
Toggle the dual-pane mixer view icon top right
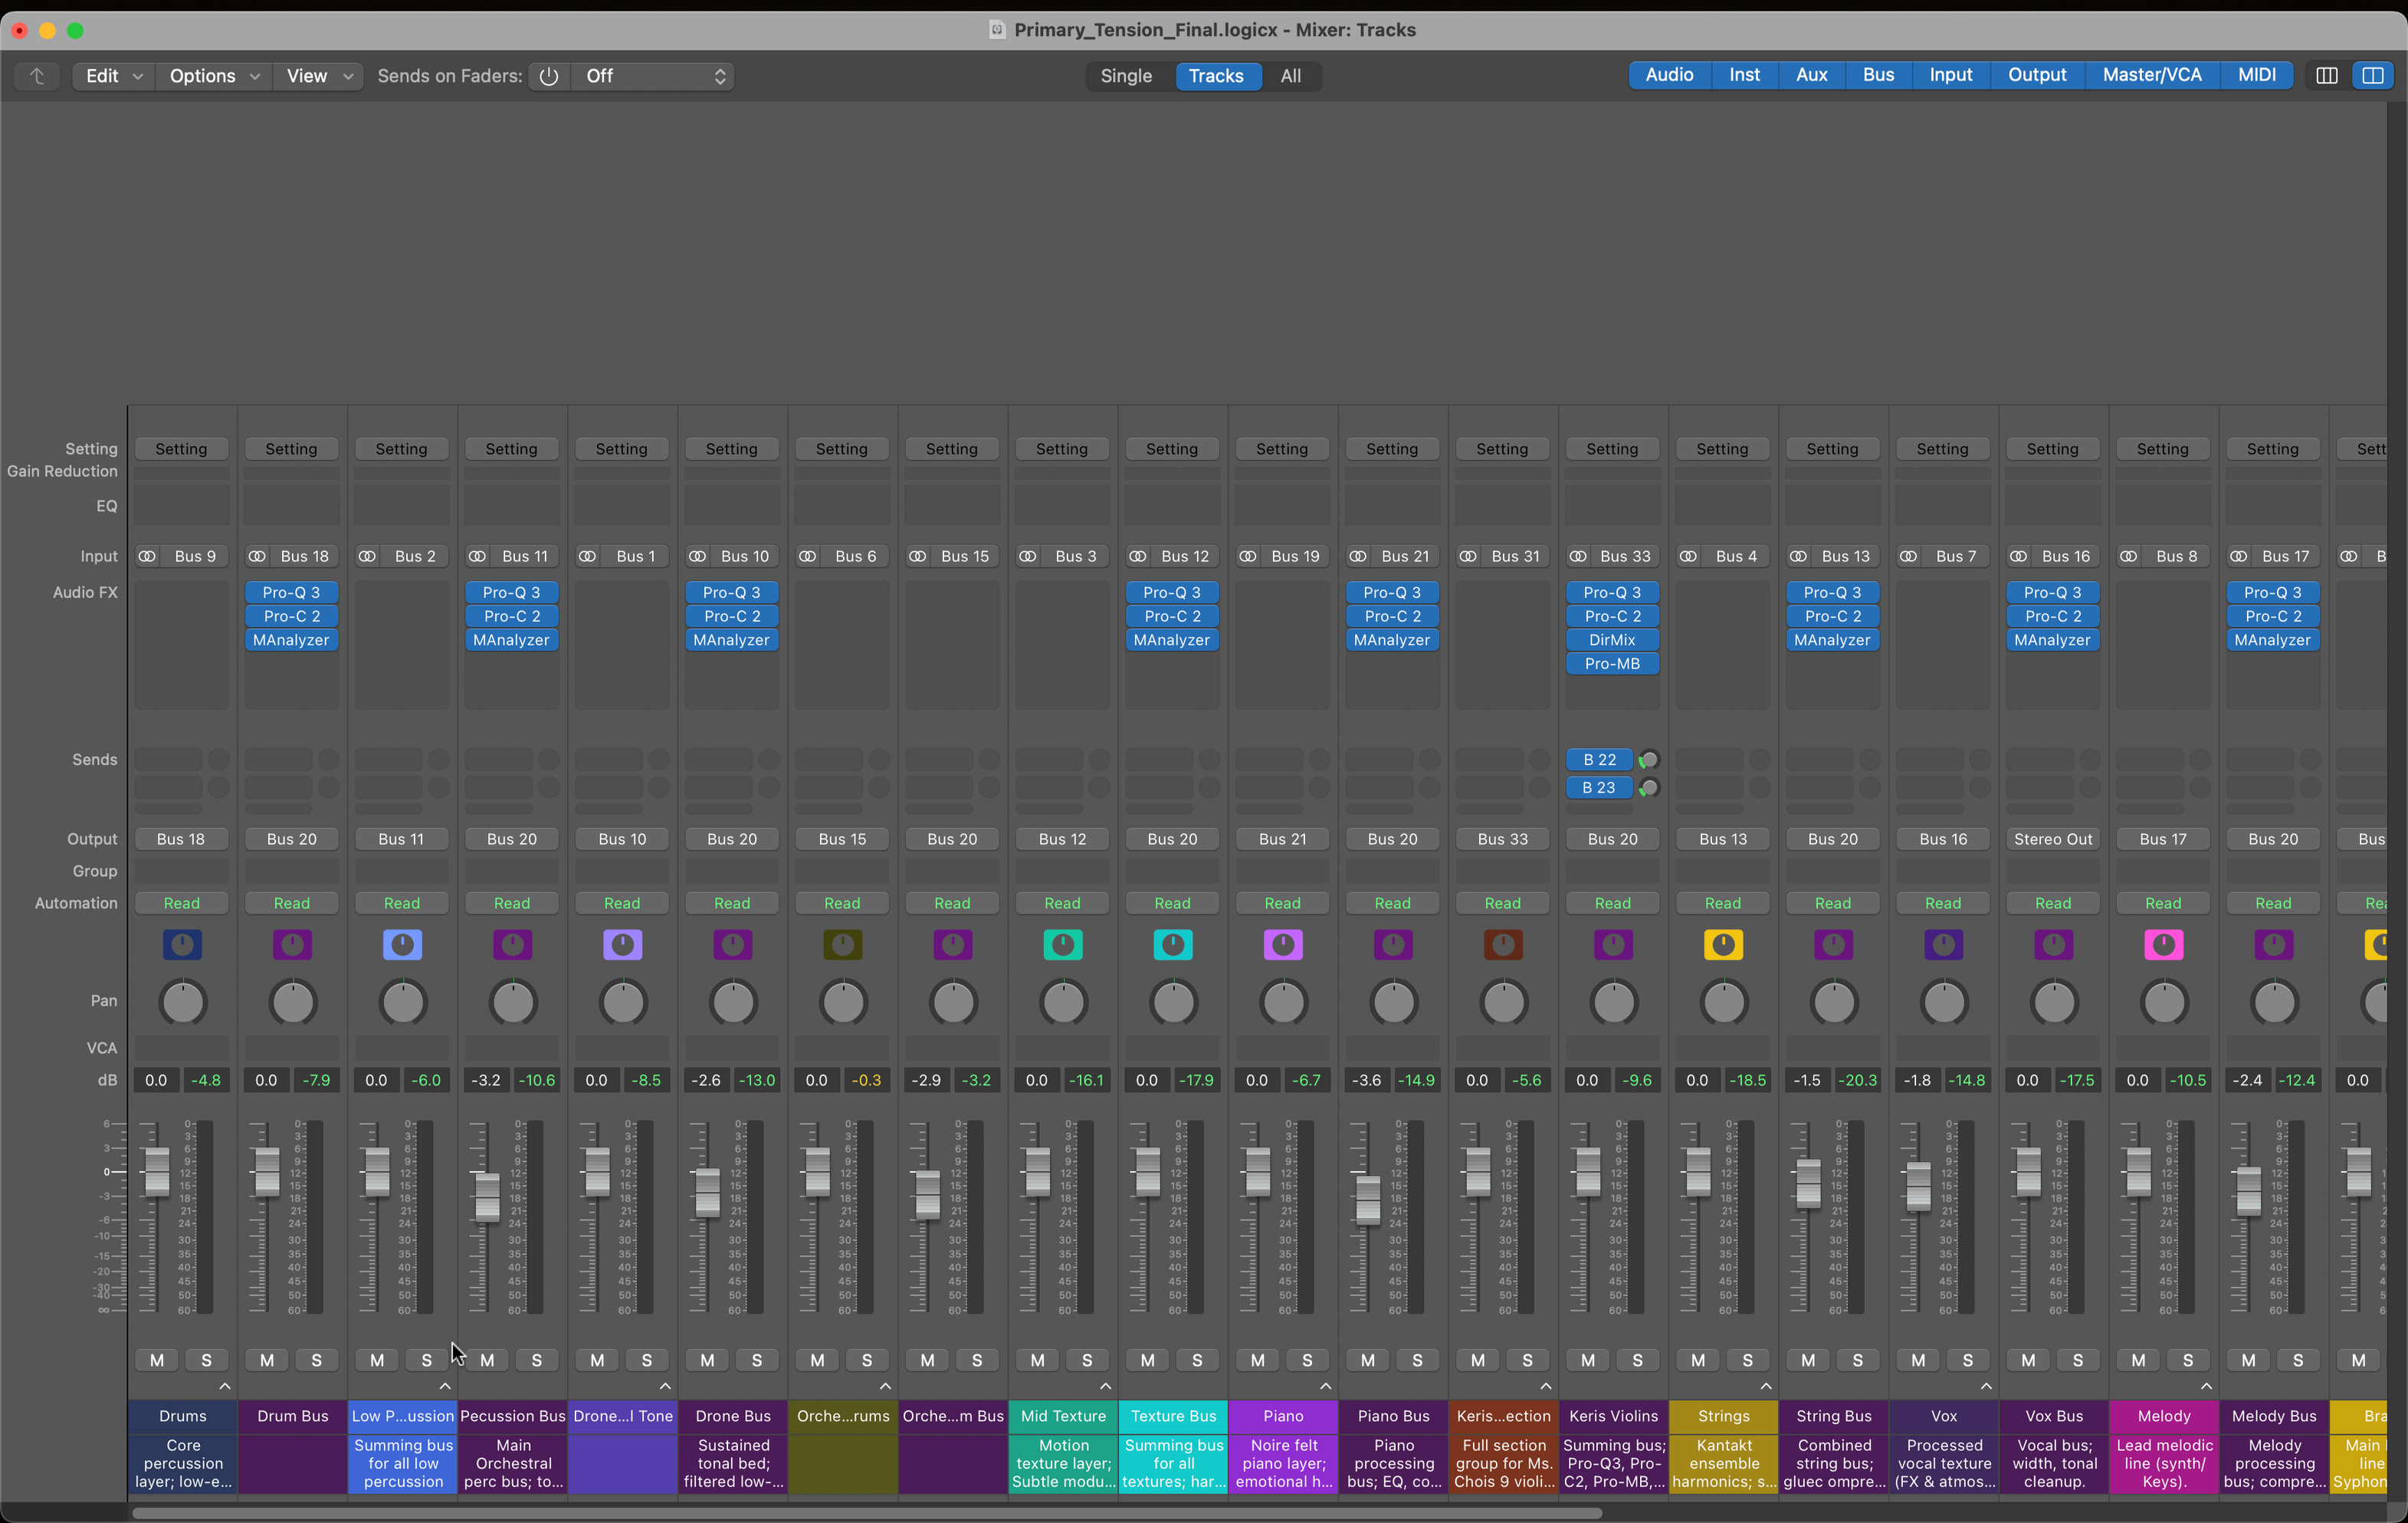[2374, 75]
